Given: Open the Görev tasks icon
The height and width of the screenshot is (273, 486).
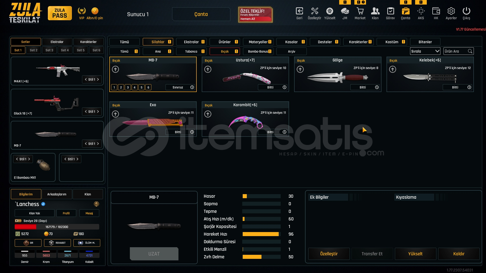Looking at the screenshot, I should coord(390,11).
